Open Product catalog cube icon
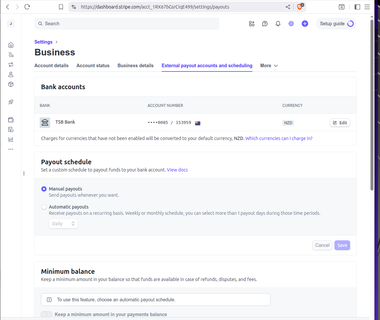380x320 pixels. (11, 84)
